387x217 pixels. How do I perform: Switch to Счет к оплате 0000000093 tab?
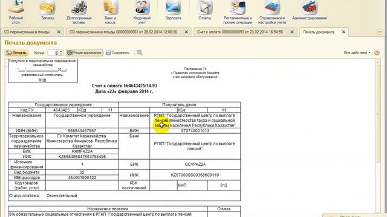[x=240, y=32]
